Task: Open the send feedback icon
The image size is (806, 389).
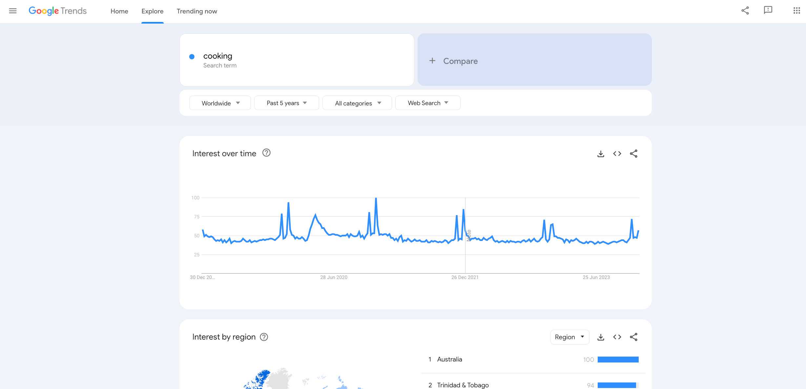Action: pos(768,11)
